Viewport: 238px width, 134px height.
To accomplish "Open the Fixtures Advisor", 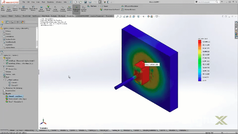I will 15,8.
